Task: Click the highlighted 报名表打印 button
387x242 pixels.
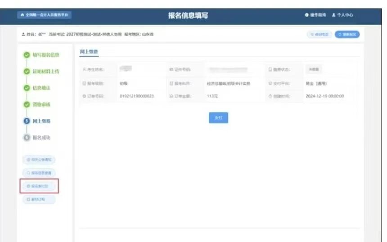Action: [39, 186]
